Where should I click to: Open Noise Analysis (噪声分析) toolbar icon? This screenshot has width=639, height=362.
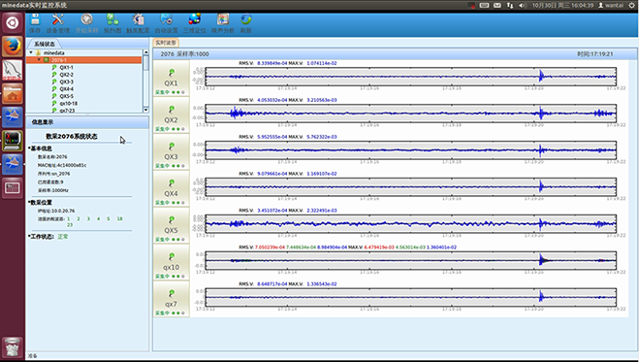222,23
